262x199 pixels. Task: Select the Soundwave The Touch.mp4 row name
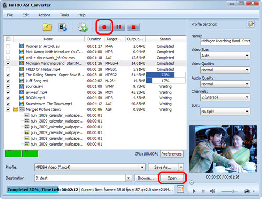pyautogui.click(x=49, y=104)
